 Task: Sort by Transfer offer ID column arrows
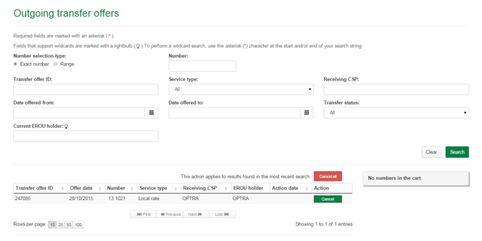63,188
